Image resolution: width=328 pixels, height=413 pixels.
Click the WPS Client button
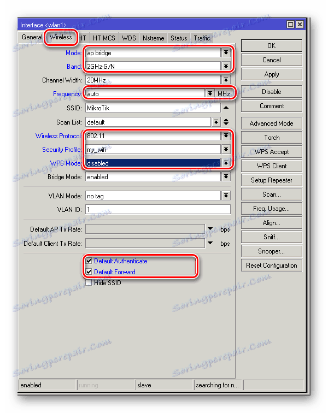click(272, 166)
